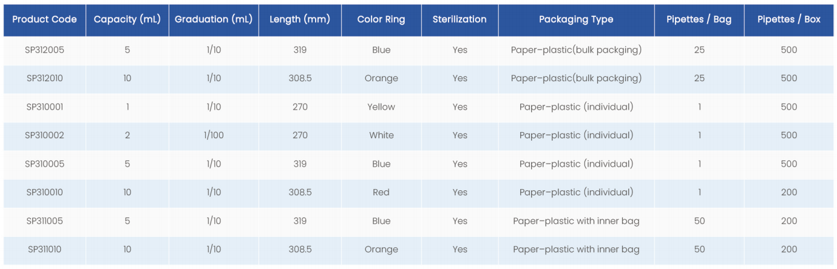Viewport: 837px width, 269px height.
Task: Click the 1/100 graduation value
Action: point(214,135)
